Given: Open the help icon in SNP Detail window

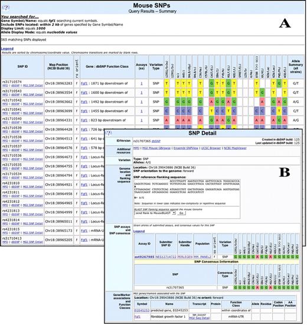Looking at the screenshot, I should click(109, 133).
